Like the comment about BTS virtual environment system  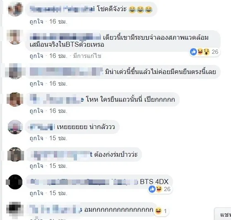coord(36,56)
